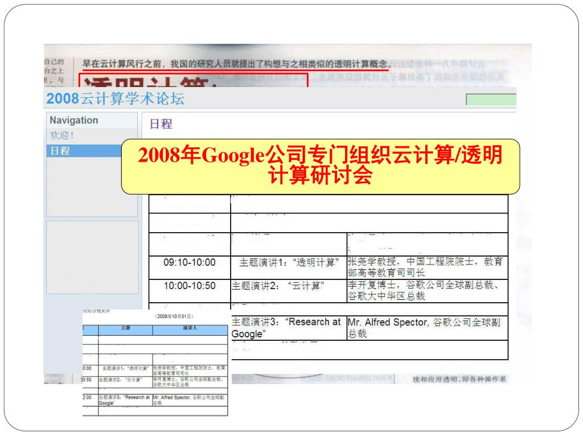Select the yellow 2008年Google公司 callout banner
583x437 pixels.
(x=321, y=167)
